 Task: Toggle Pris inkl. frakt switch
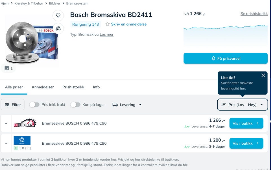34,105
